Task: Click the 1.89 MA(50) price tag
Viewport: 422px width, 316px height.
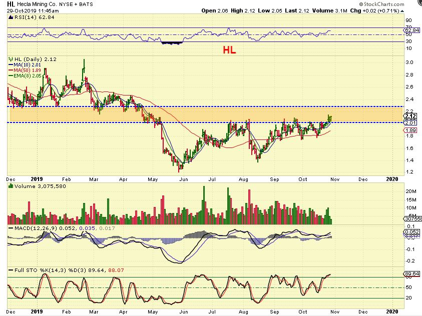Action: pyautogui.click(x=410, y=130)
